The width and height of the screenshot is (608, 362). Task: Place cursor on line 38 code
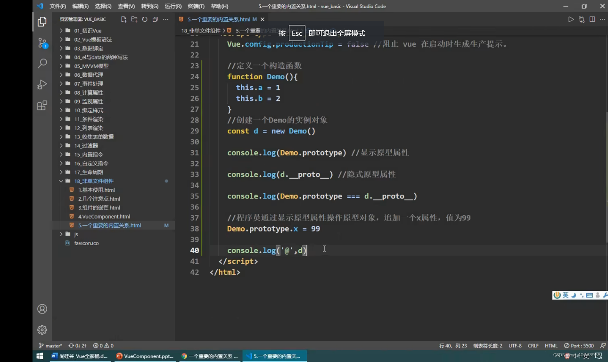click(x=273, y=229)
